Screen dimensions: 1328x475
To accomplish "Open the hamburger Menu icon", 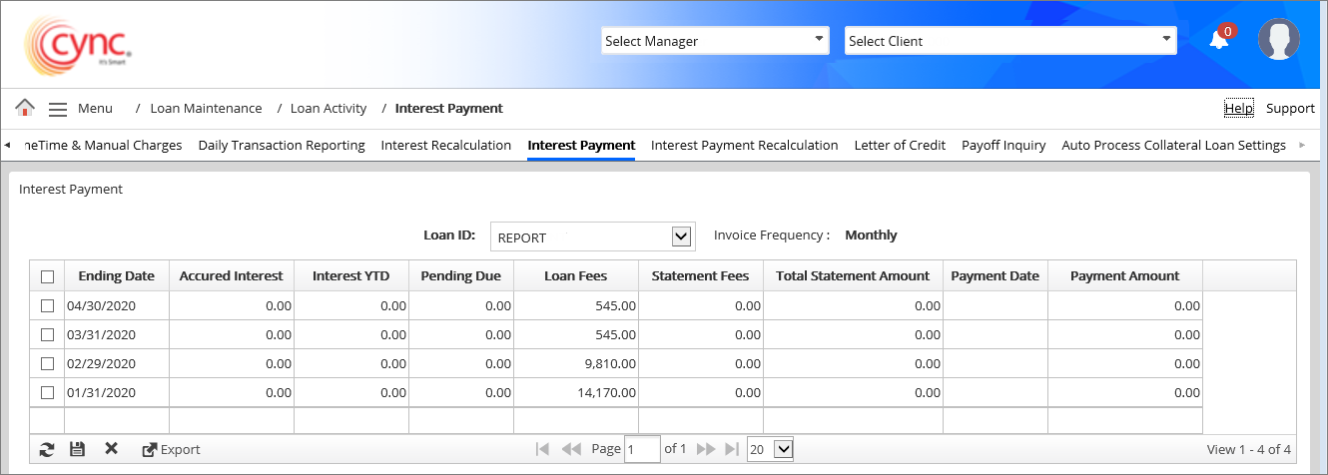I will click(x=58, y=109).
